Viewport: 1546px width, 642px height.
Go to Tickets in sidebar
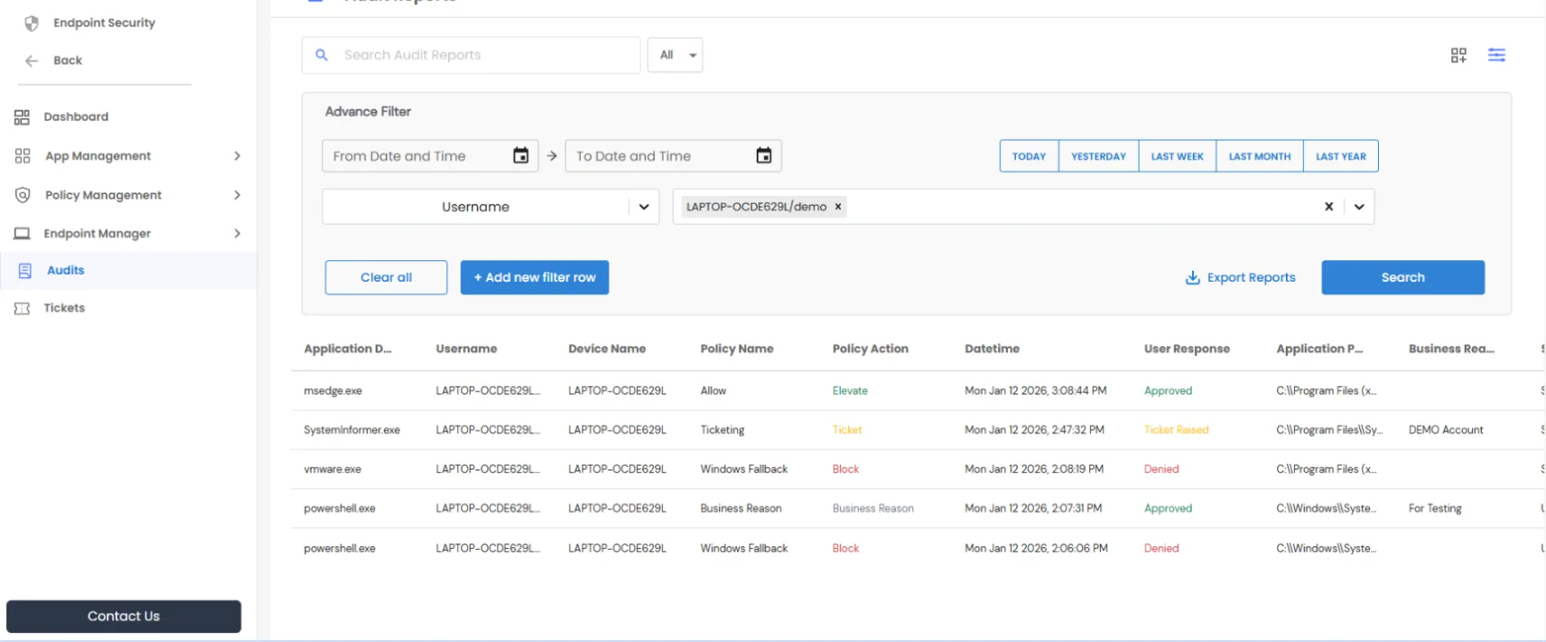click(x=64, y=308)
